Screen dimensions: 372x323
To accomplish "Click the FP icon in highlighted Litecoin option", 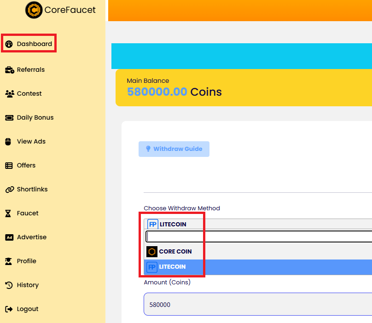I will (152, 267).
